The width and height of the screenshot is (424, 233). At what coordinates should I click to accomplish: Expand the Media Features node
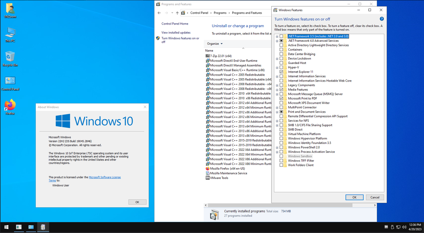coord(277,90)
